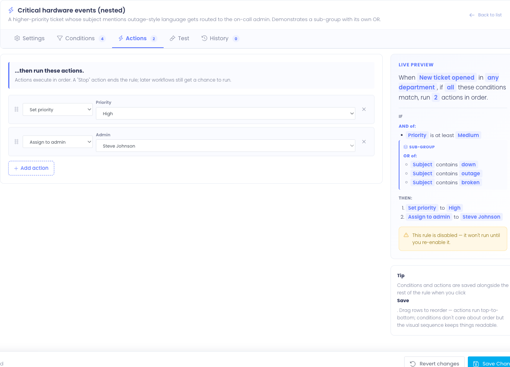Click New ticket opened chip in preview

tap(447, 77)
